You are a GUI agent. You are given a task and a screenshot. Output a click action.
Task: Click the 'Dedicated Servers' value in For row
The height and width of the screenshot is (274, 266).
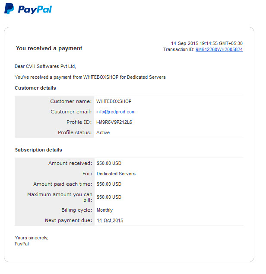coord(116,174)
